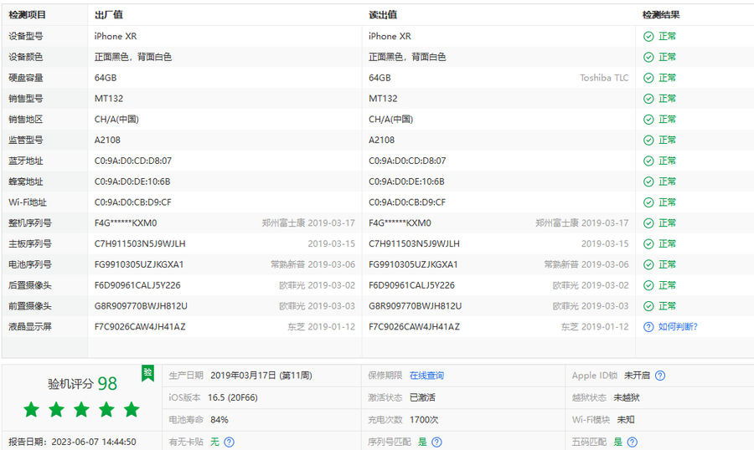Click the production date 2019年03月17日 (第11周)
The image size is (754, 450).
coord(261,376)
